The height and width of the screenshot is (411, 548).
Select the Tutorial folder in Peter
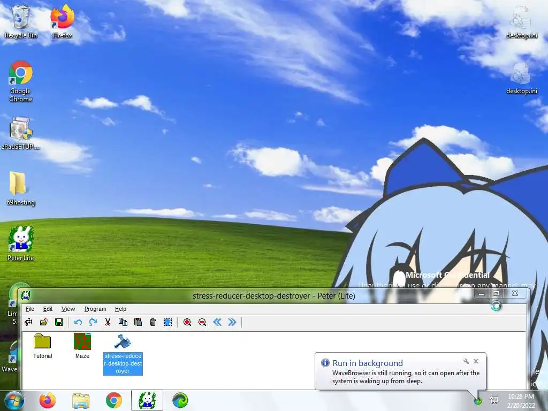tap(42, 346)
